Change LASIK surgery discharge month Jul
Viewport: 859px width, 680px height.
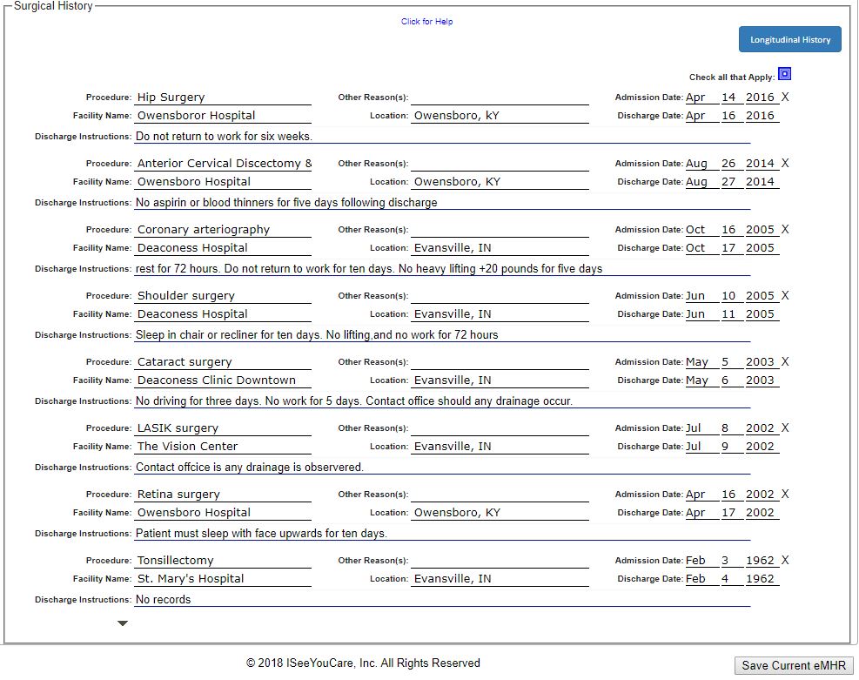click(701, 447)
